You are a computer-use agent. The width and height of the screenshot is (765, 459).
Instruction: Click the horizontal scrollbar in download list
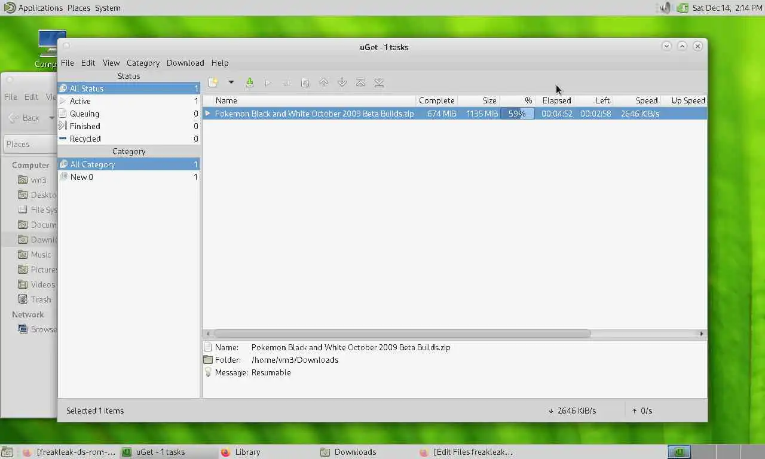pos(402,333)
